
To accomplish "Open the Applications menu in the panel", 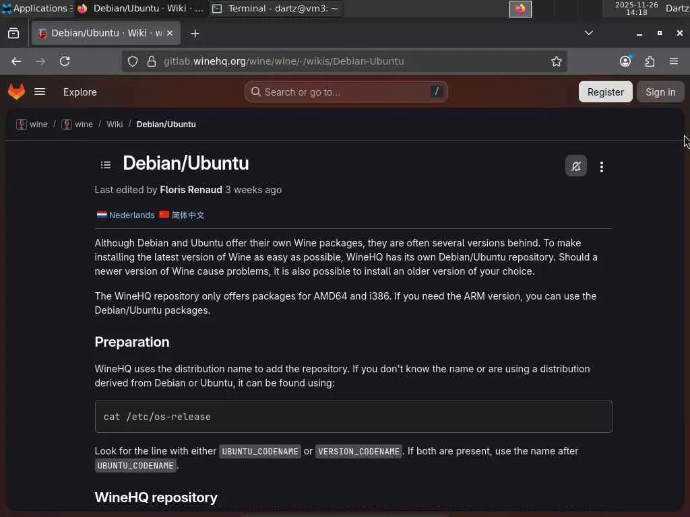I will (36, 8).
